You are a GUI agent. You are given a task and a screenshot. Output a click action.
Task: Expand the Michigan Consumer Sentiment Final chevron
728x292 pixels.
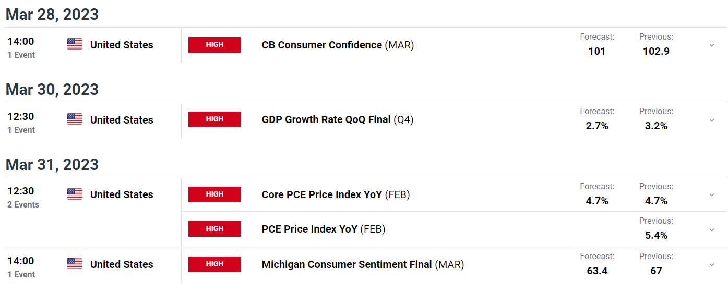coord(712,265)
